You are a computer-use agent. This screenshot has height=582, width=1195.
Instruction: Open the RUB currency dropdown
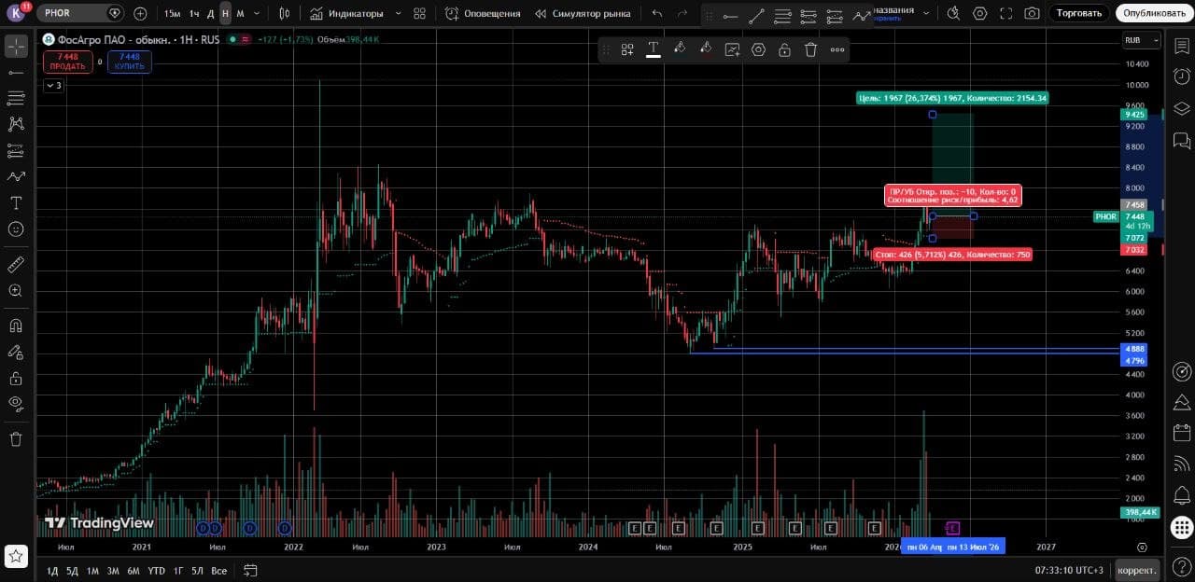1142,40
